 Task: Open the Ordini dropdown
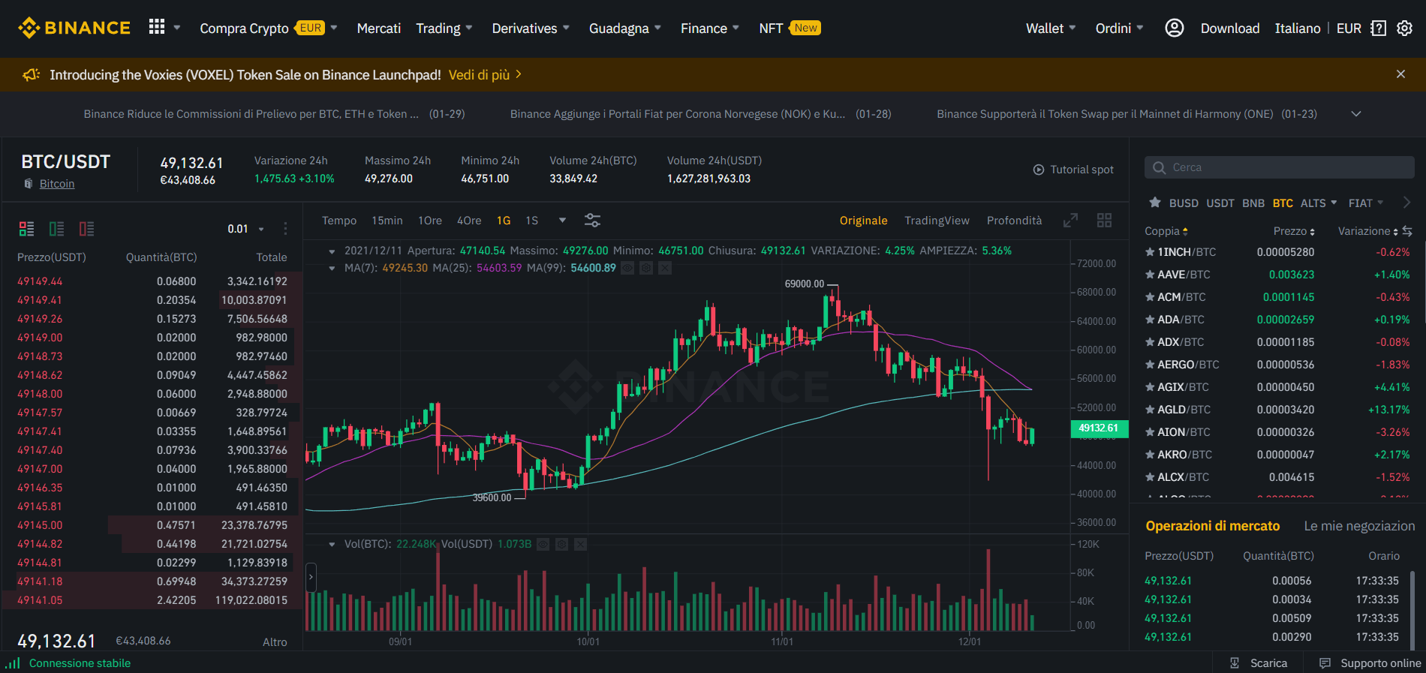coord(1119,29)
